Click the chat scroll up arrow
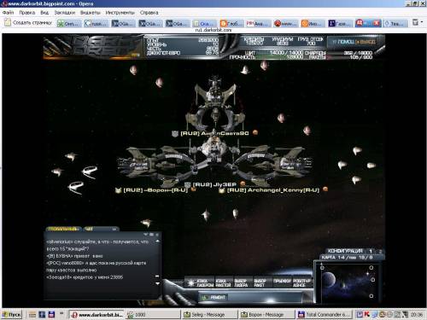The image size is (427, 320). [x=157, y=241]
